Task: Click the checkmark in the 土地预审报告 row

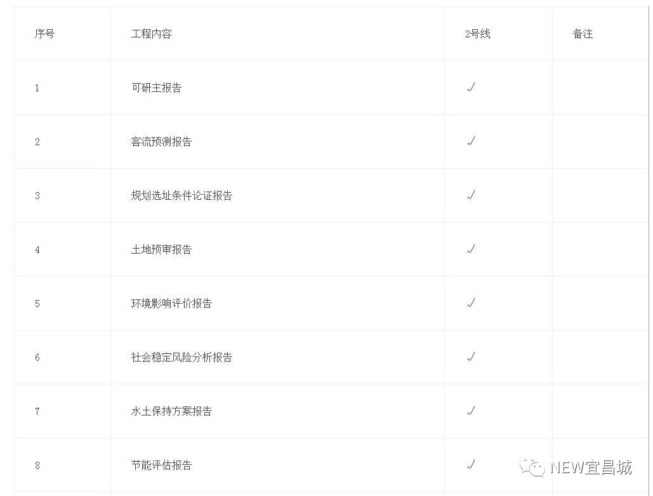Action: coord(470,249)
